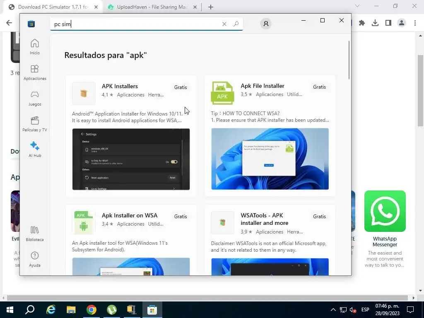Image resolution: width=424 pixels, height=318 pixels.
Task: Click ESP language indicator
Action: (365, 310)
